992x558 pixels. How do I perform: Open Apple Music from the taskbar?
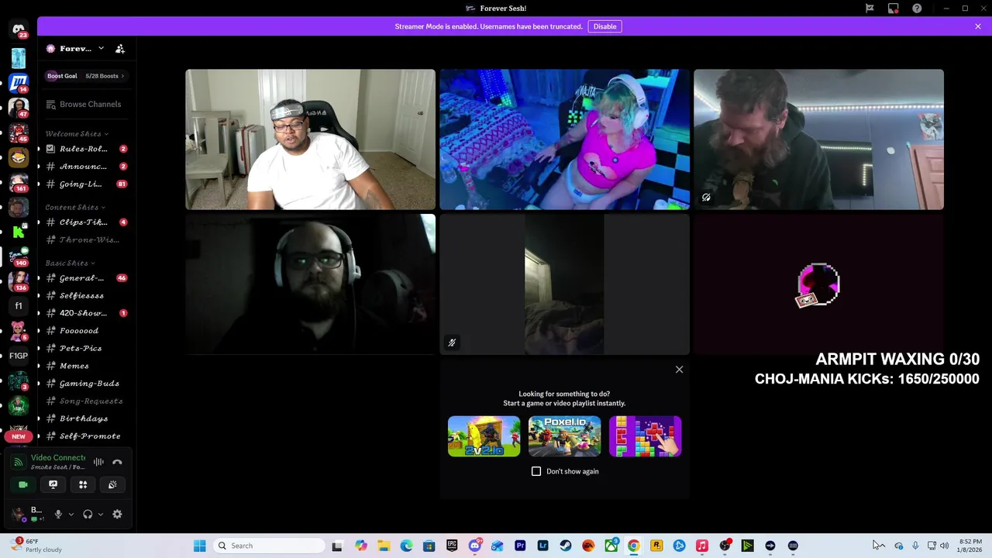[702, 546]
